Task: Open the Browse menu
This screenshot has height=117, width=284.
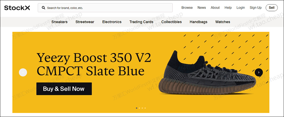Action: tap(187, 8)
